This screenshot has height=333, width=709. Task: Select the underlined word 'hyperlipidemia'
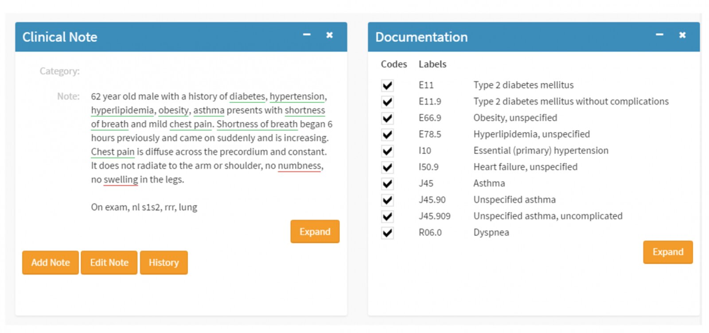(x=122, y=110)
